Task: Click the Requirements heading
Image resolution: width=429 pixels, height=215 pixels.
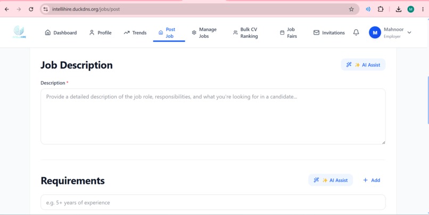Action: 73,180
